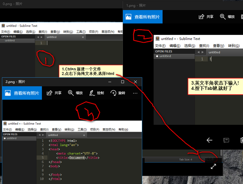The width and height of the screenshot is (243, 184).
Task: Click the 共享 share icon in 2.png window
Action: point(50,93)
